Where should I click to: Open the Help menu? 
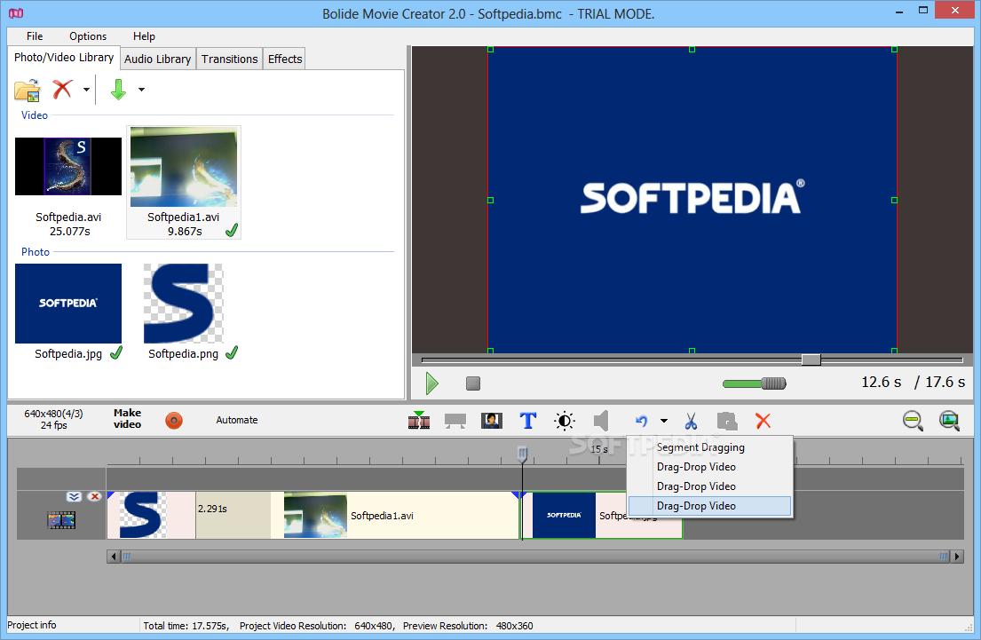coord(144,36)
